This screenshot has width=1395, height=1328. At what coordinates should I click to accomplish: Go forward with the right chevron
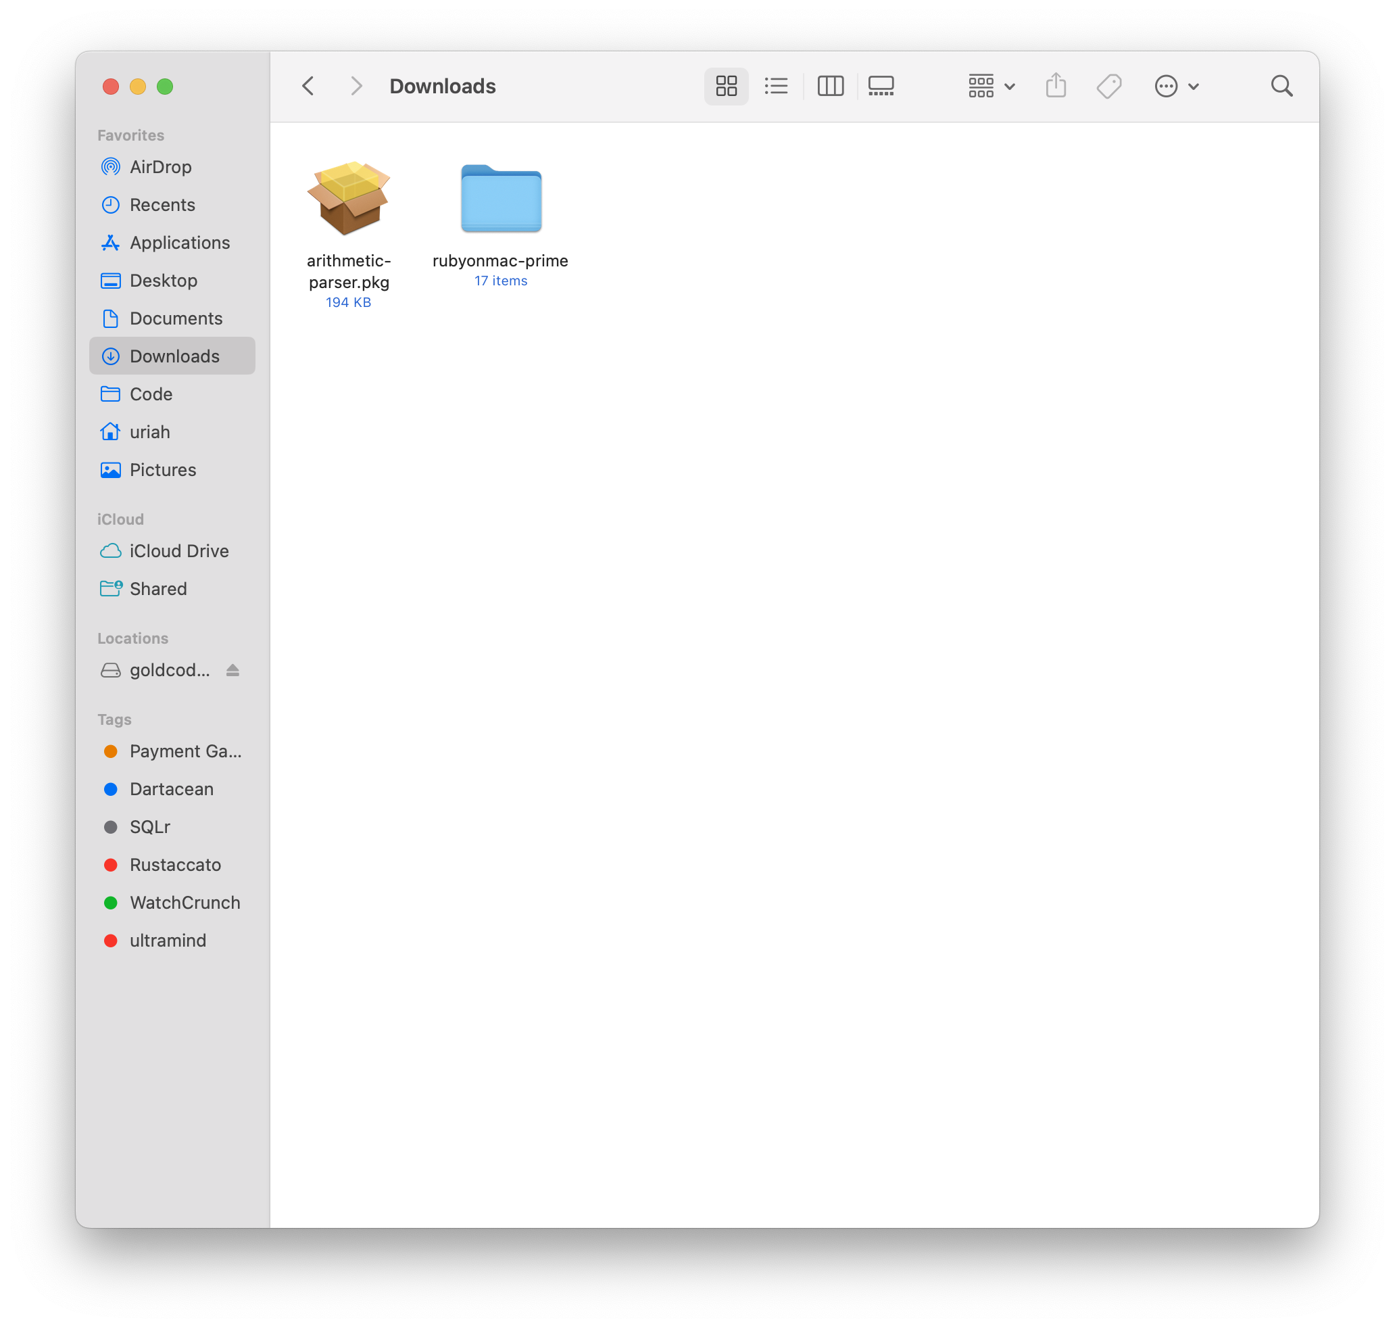tap(356, 87)
